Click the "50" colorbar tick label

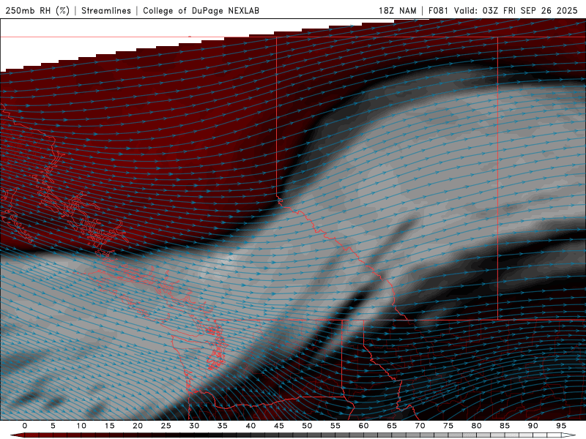pos(307,426)
